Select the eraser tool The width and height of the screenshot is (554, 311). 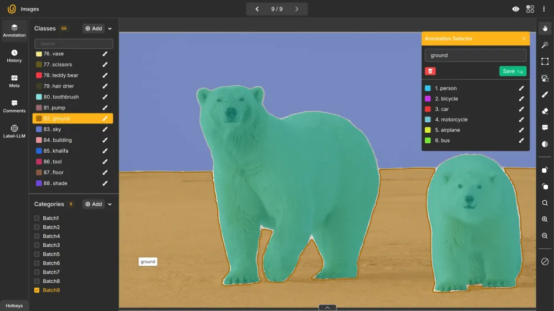pos(545,111)
